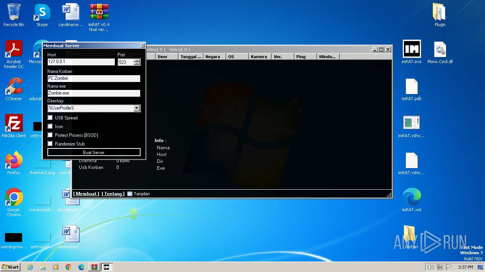Open imRAT.exe desktop icon
Viewport: 485px width, 272px height.
tap(411, 52)
